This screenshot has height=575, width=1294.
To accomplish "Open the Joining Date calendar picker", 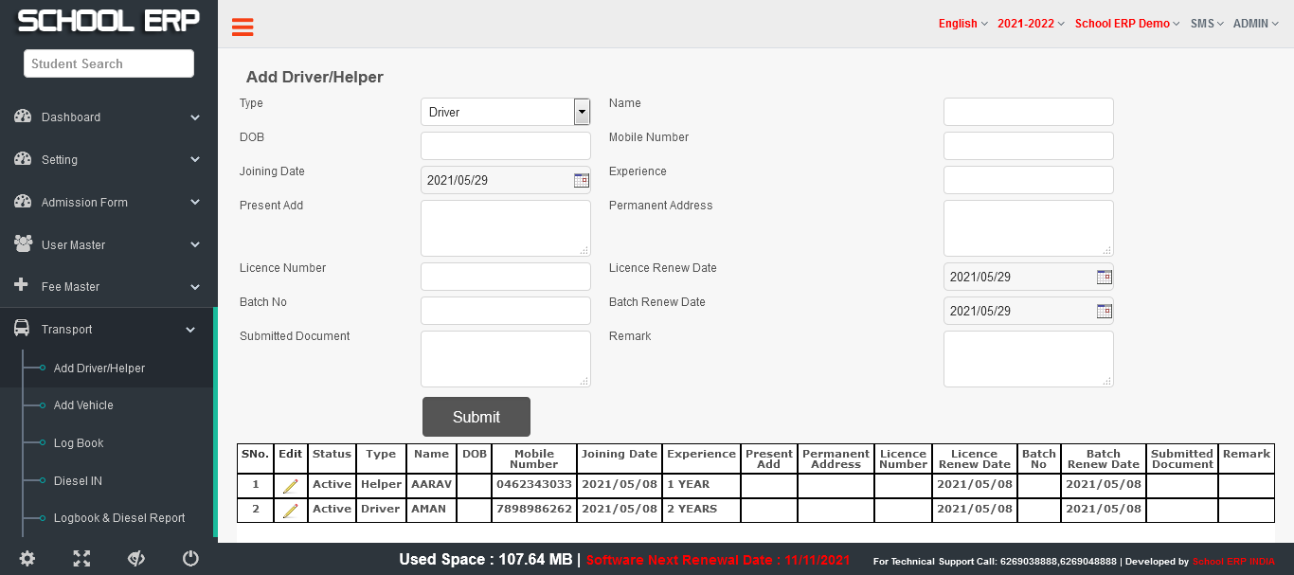I will click(581, 180).
